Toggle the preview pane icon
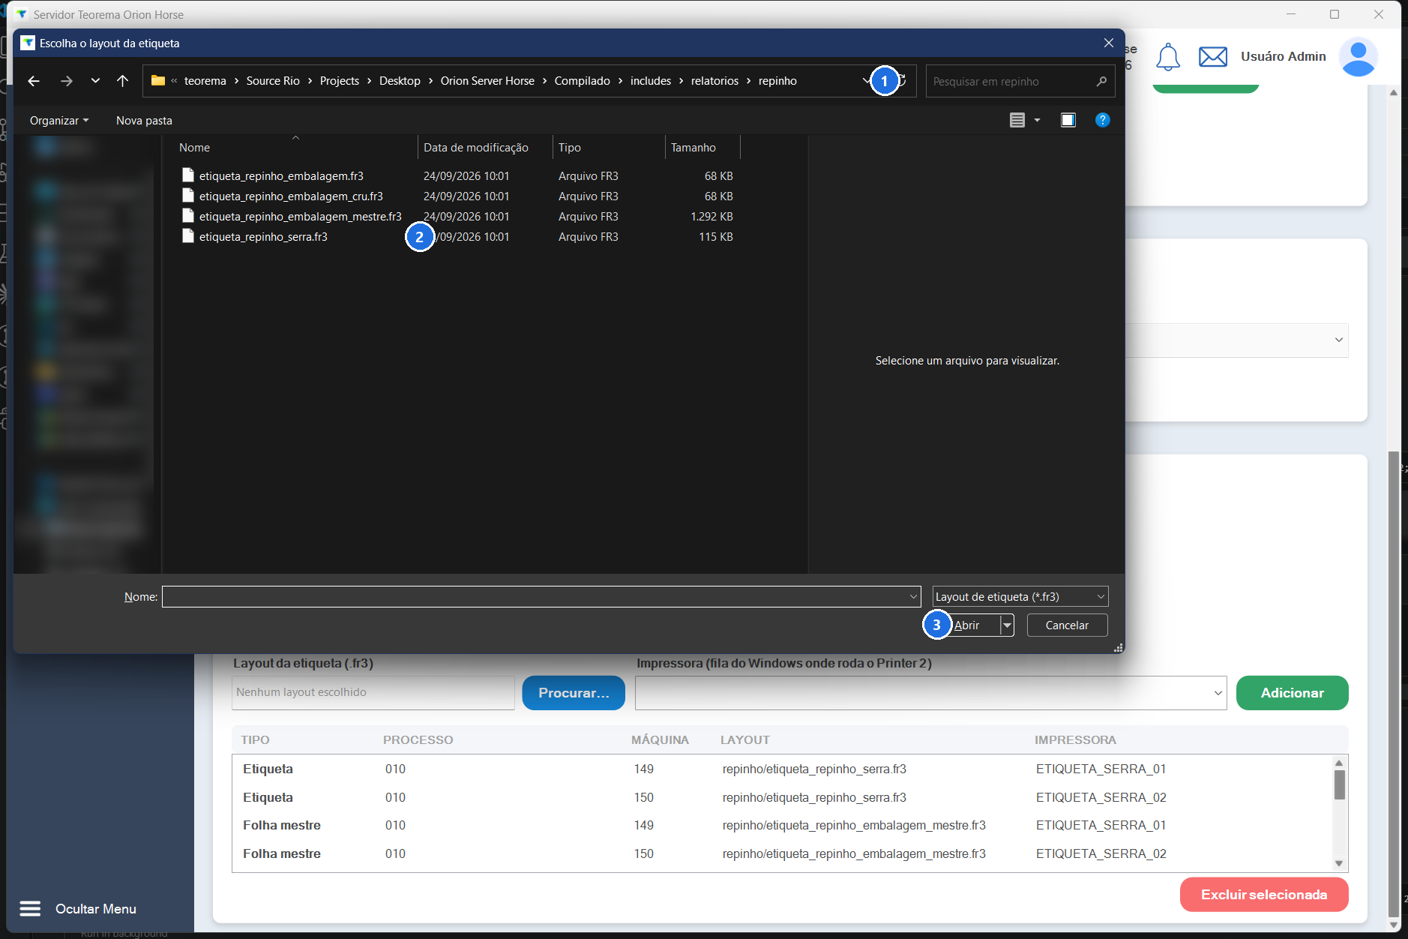1408x939 pixels. (x=1068, y=120)
